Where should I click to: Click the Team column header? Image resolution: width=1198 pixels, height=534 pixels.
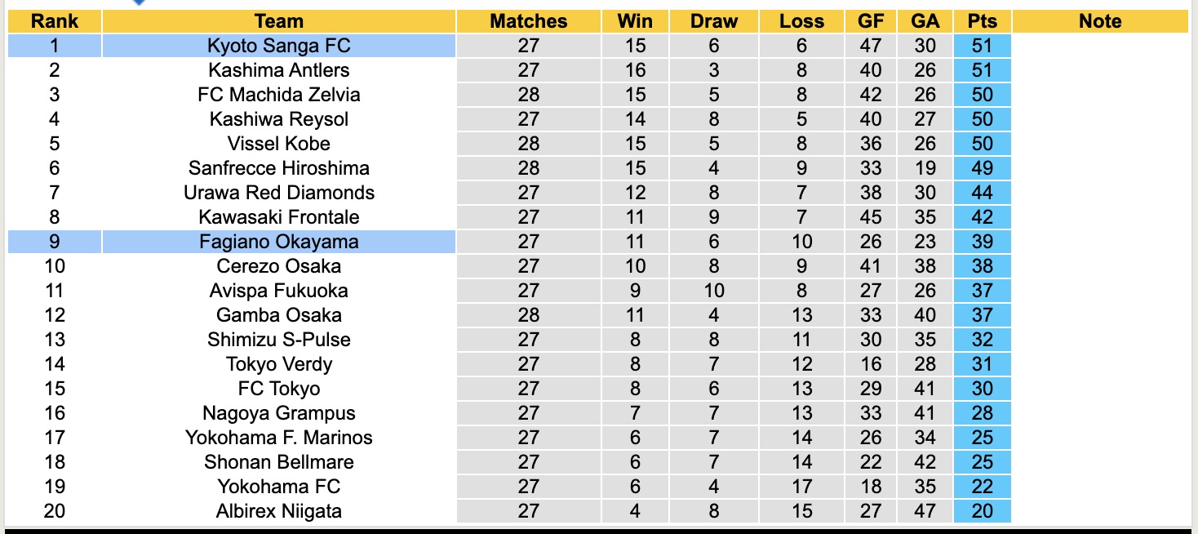pos(278,21)
